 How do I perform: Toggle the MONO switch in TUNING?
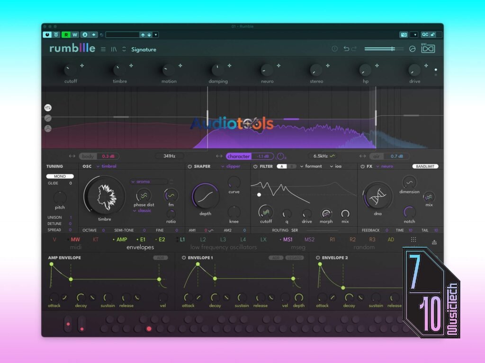click(60, 176)
